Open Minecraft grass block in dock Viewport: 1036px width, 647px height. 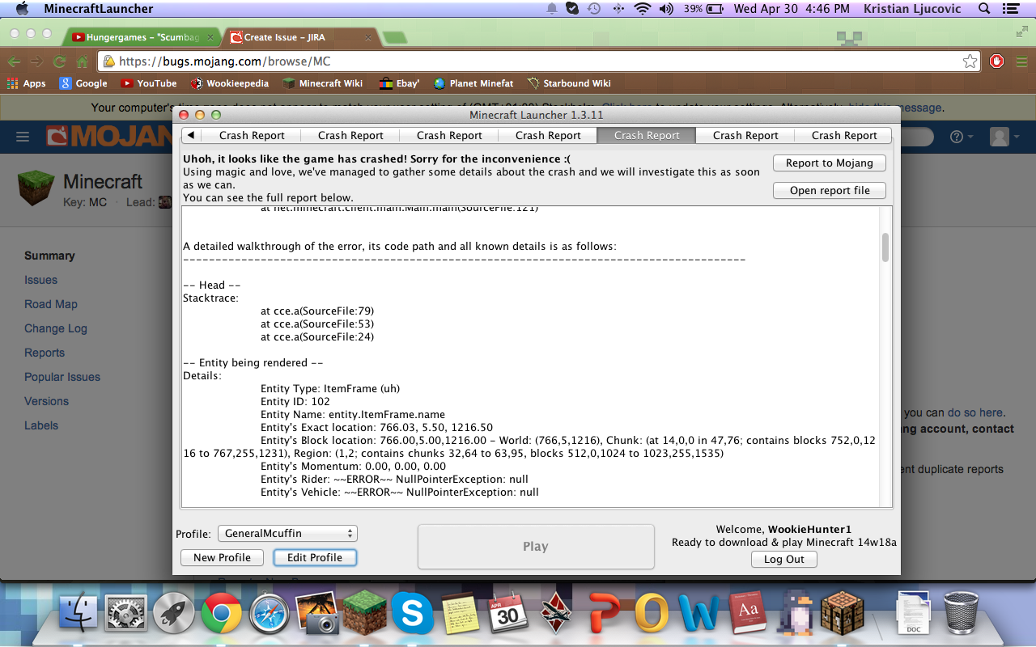click(x=364, y=612)
